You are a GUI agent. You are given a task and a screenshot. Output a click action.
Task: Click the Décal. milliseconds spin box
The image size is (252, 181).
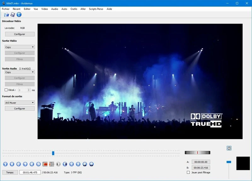pyautogui.click(x=24, y=90)
